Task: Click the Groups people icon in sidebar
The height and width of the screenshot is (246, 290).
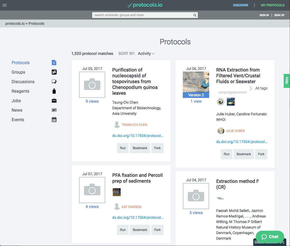Action: [x=54, y=72]
